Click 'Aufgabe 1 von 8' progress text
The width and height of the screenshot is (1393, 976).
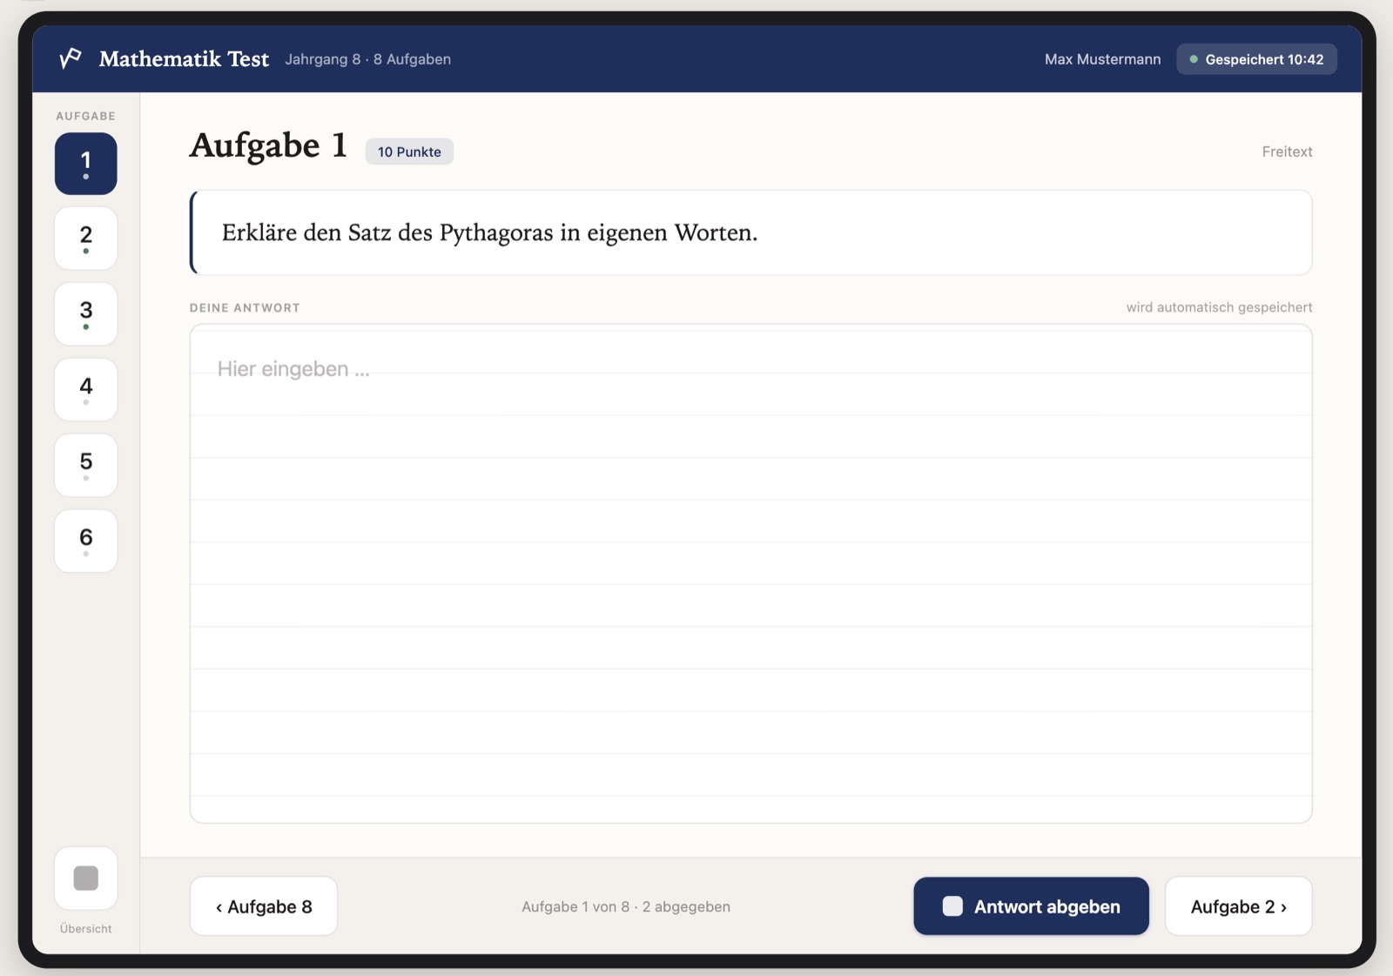coord(626,906)
